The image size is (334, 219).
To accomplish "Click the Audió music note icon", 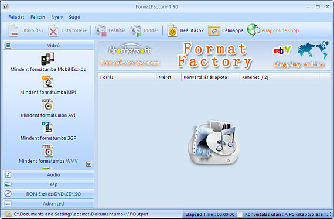I will click(8, 174).
